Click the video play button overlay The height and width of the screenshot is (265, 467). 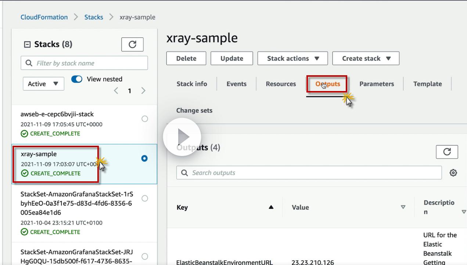(x=182, y=137)
